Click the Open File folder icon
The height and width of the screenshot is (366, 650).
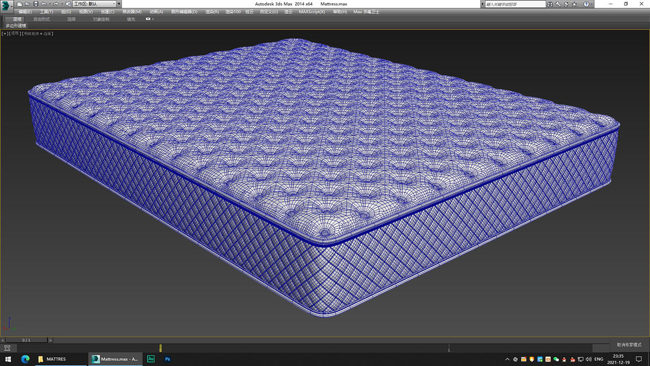click(x=27, y=4)
